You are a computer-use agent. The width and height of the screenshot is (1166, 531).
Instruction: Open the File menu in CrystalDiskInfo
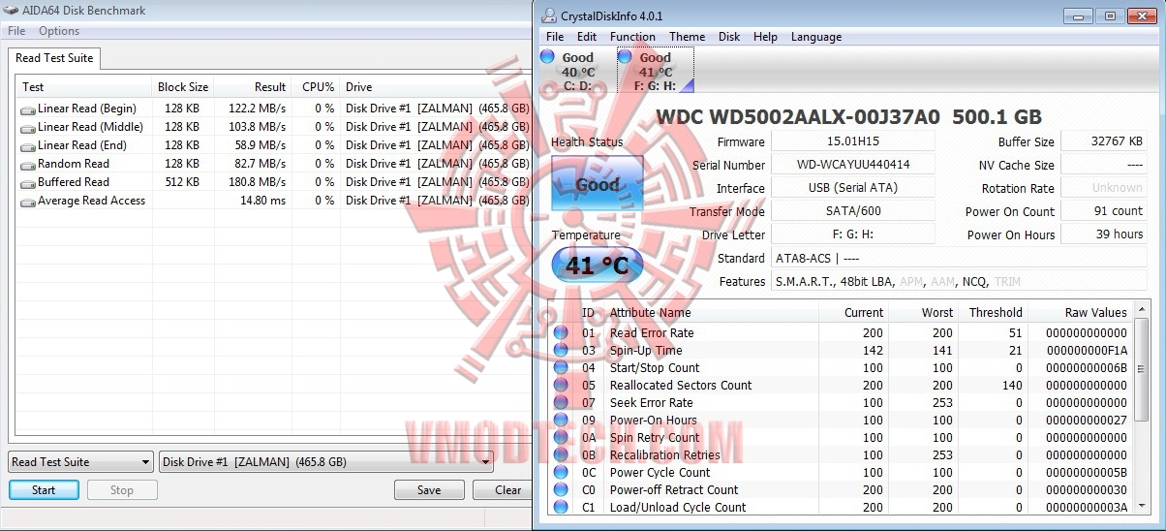pyautogui.click(x=555, y=37)
